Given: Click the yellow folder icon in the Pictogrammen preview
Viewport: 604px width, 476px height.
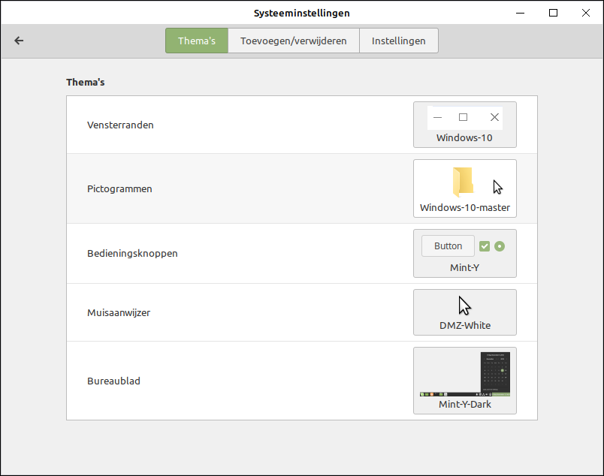Looking at the screenshot, I should [463, 182].
